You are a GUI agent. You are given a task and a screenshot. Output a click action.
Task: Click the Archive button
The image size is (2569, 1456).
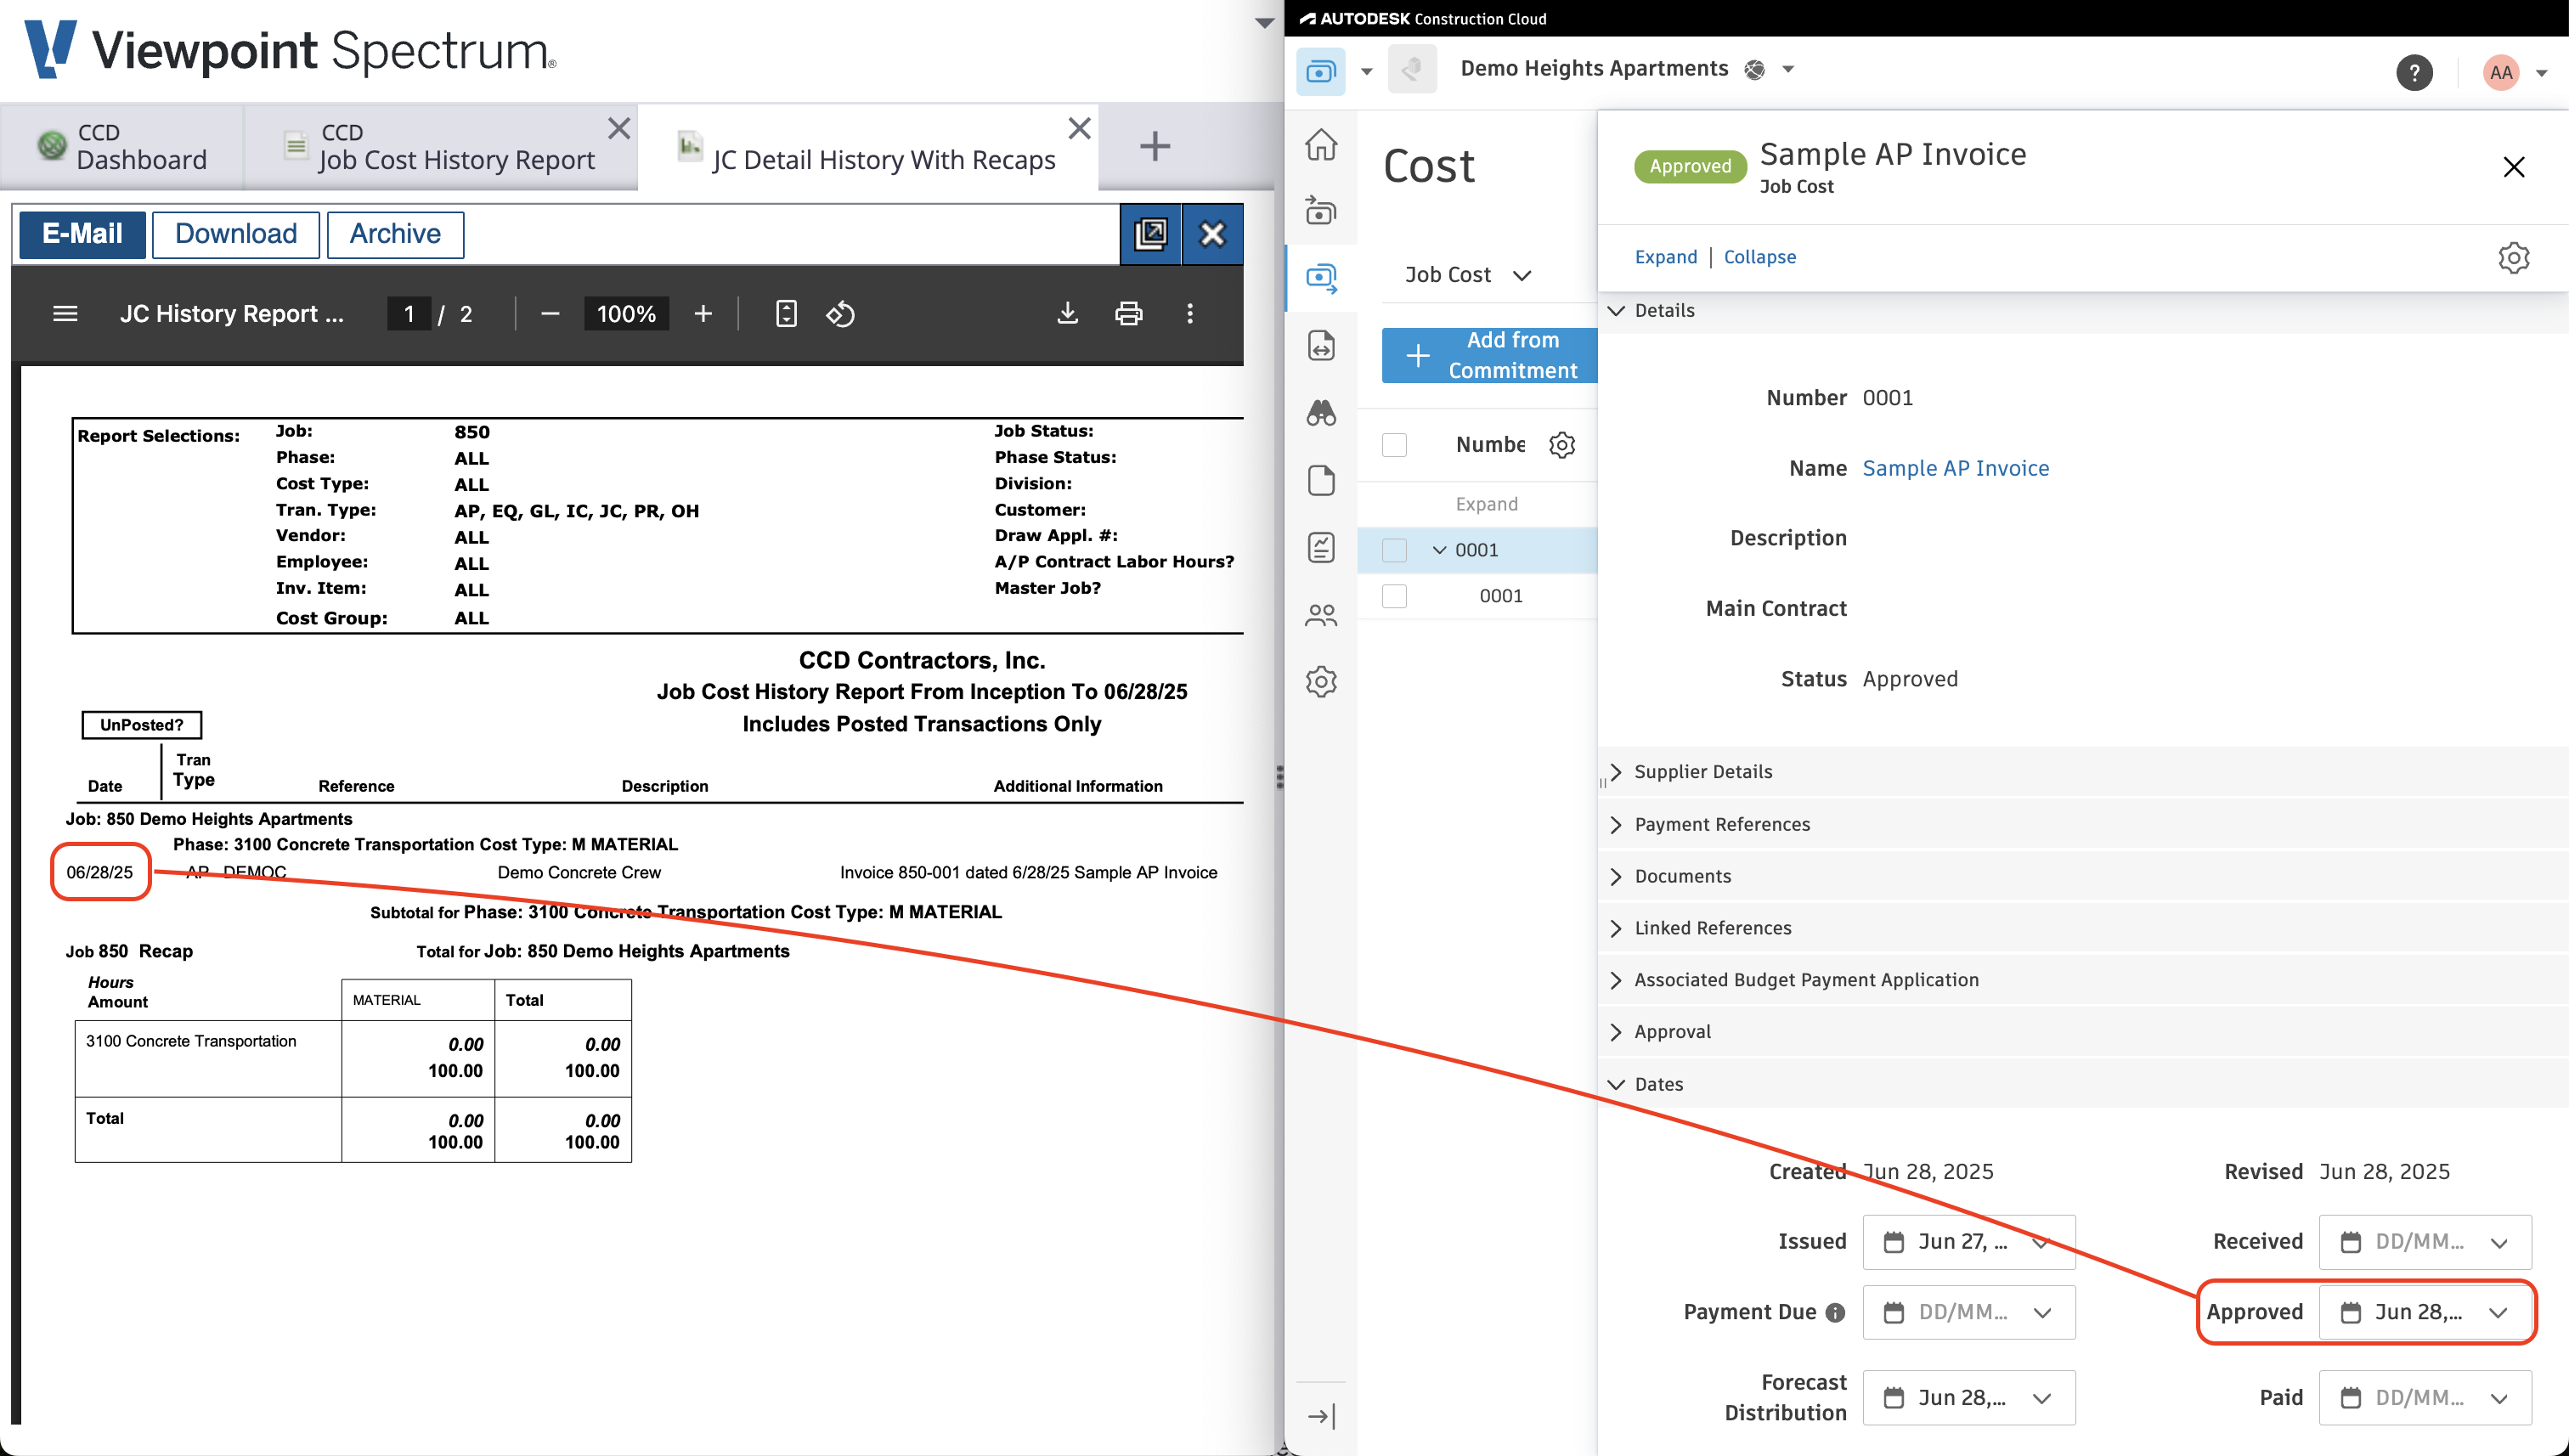coord(395,234)
